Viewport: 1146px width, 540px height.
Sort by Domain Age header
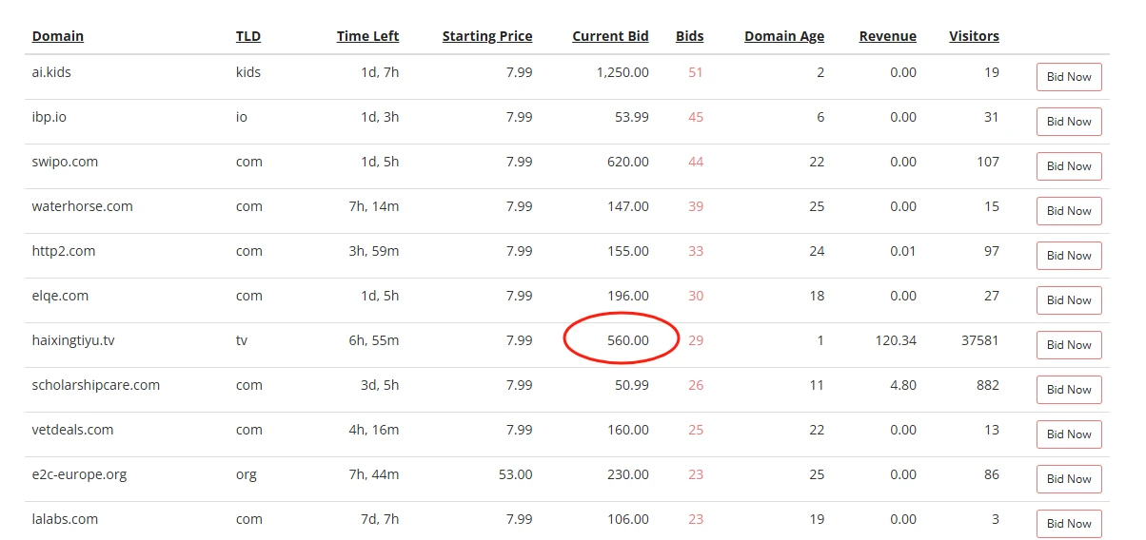pyautogui.click(x=784, y=36)
